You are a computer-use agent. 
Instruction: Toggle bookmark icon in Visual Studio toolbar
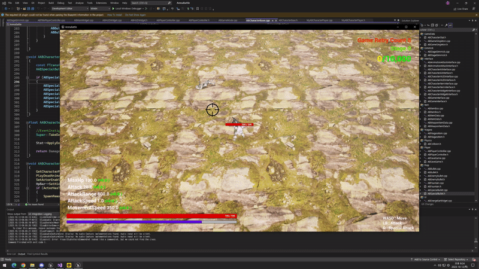[198, 8]
